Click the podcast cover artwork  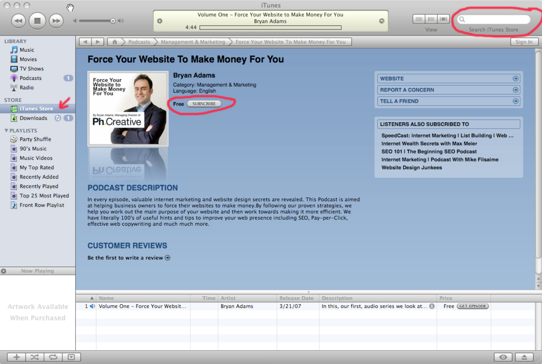pos(128,108)
